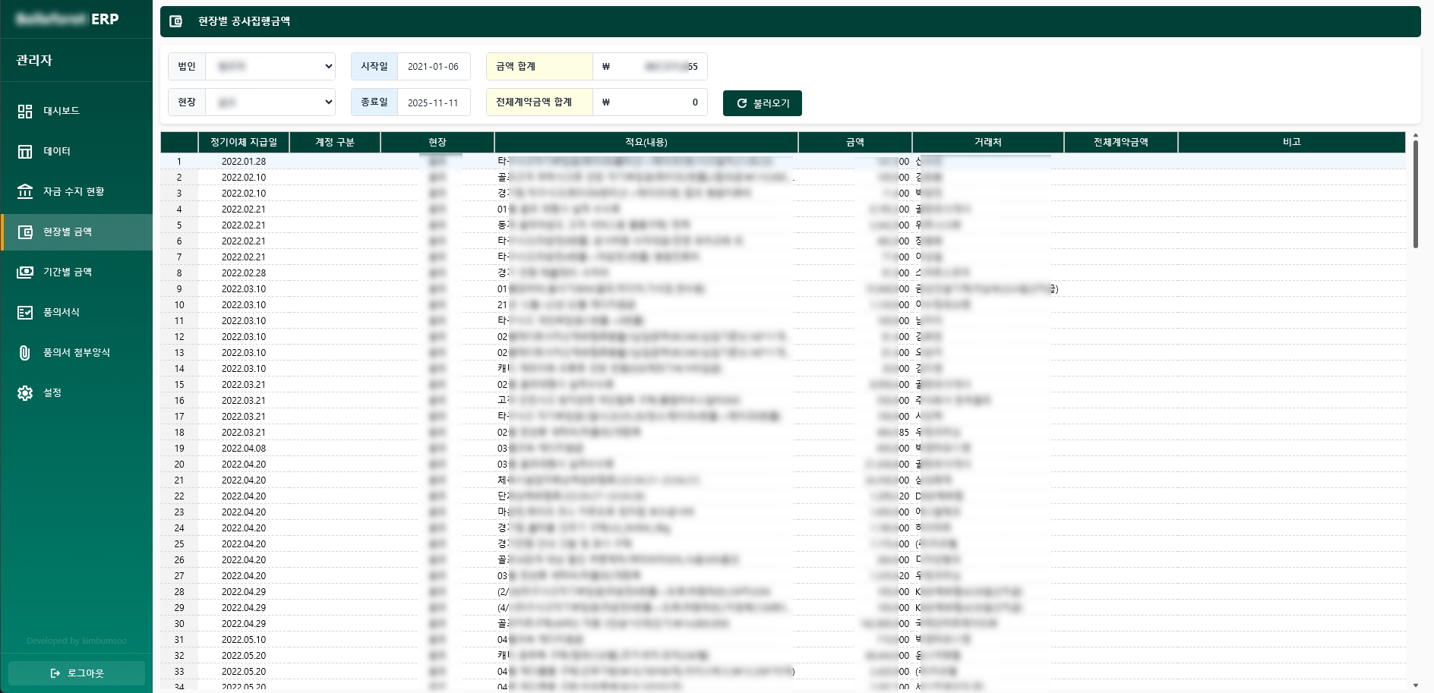Expand the 현장 dropdown
This screenshot has width=1434, height=693.
[270, 102]
